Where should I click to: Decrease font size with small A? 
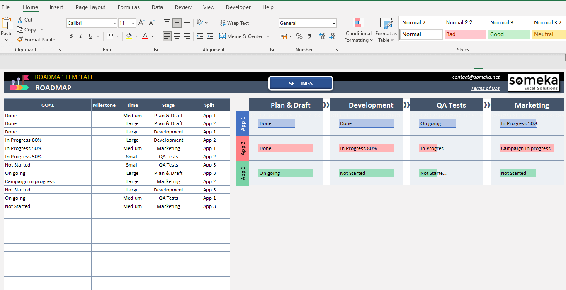coord(152,23)
